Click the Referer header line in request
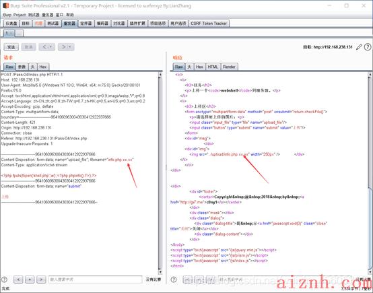Screen dimensions: 373x293 click(44, 138)
